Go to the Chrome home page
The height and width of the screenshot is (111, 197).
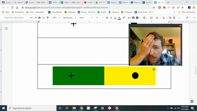[x=17, y=7]
